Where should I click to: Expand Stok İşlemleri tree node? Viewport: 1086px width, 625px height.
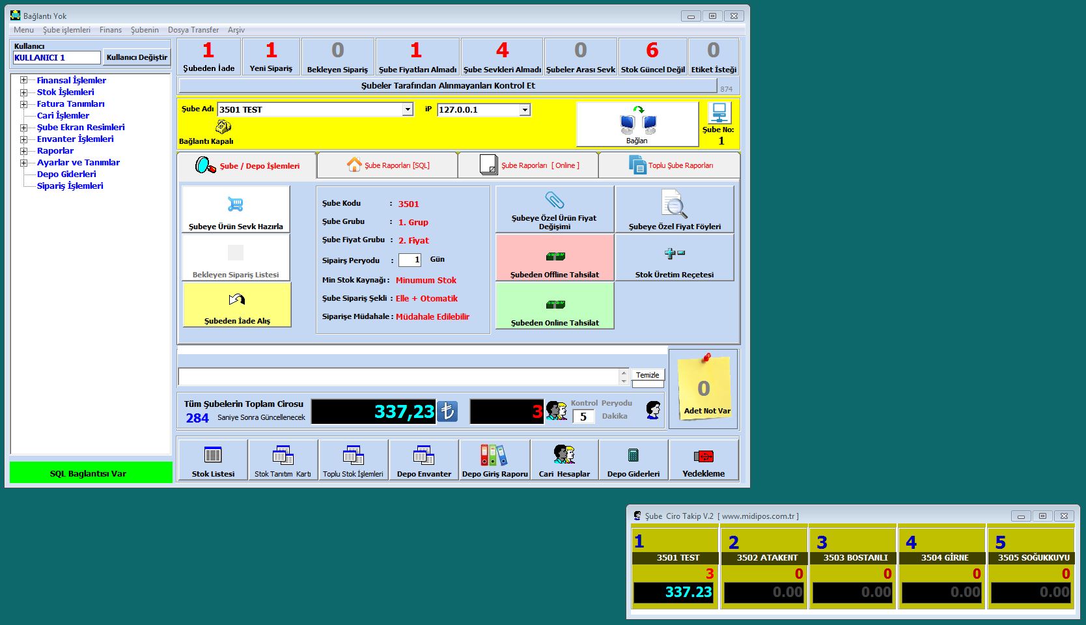coord(23,92)
